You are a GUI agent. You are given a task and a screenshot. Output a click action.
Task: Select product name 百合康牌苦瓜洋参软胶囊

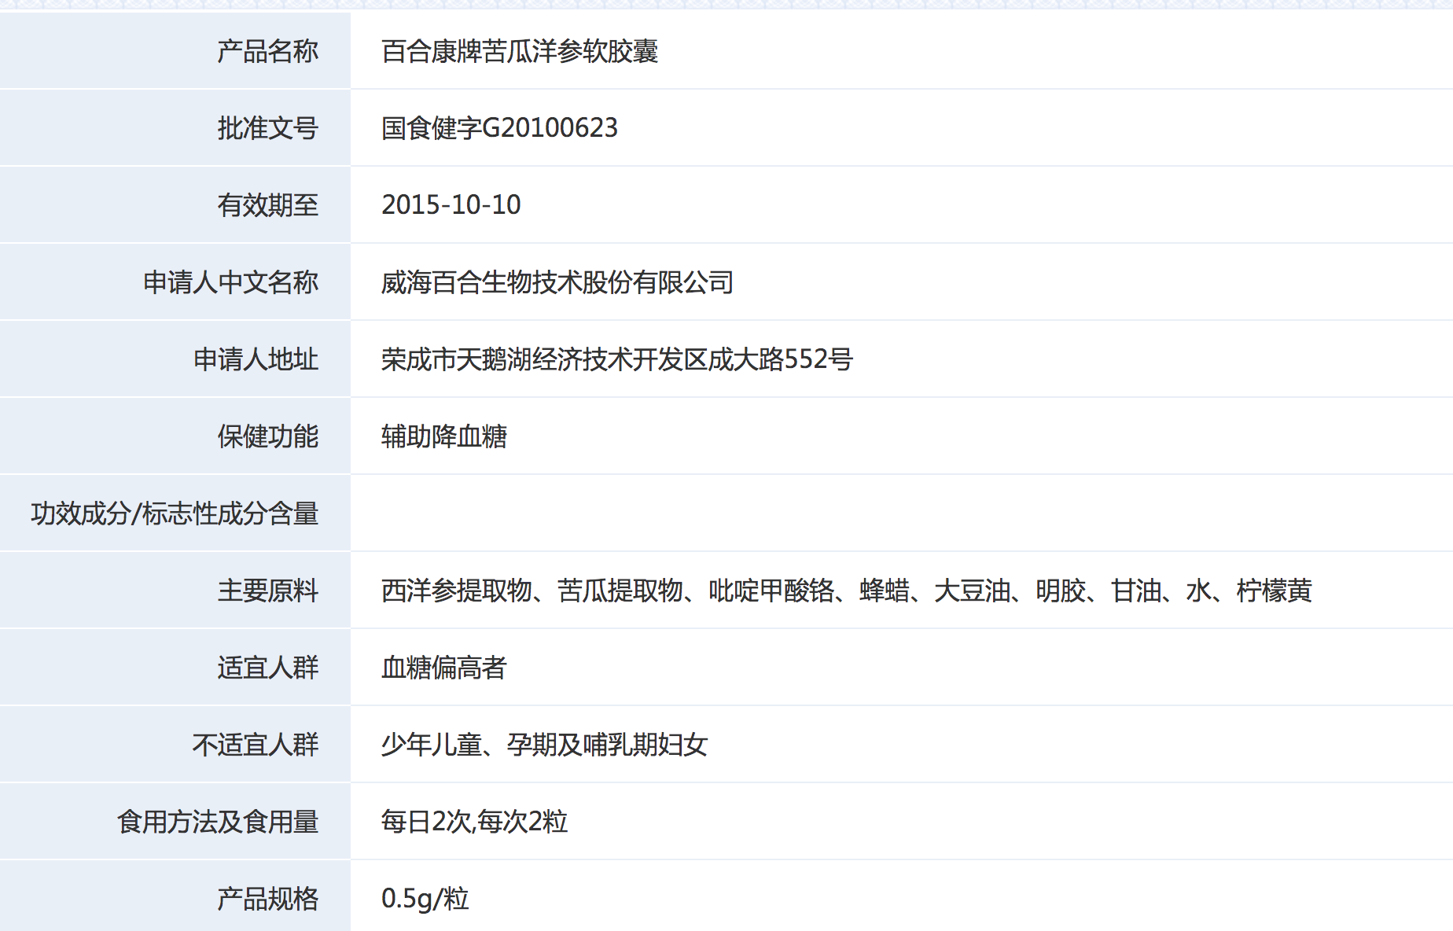pos(520,51)
